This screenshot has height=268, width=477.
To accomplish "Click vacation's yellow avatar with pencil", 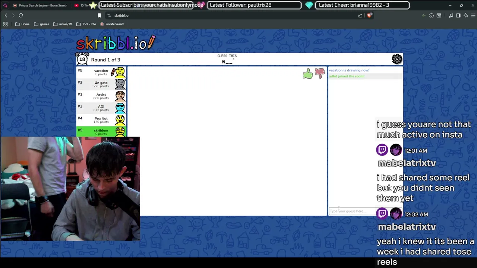I will pos(119,72).
